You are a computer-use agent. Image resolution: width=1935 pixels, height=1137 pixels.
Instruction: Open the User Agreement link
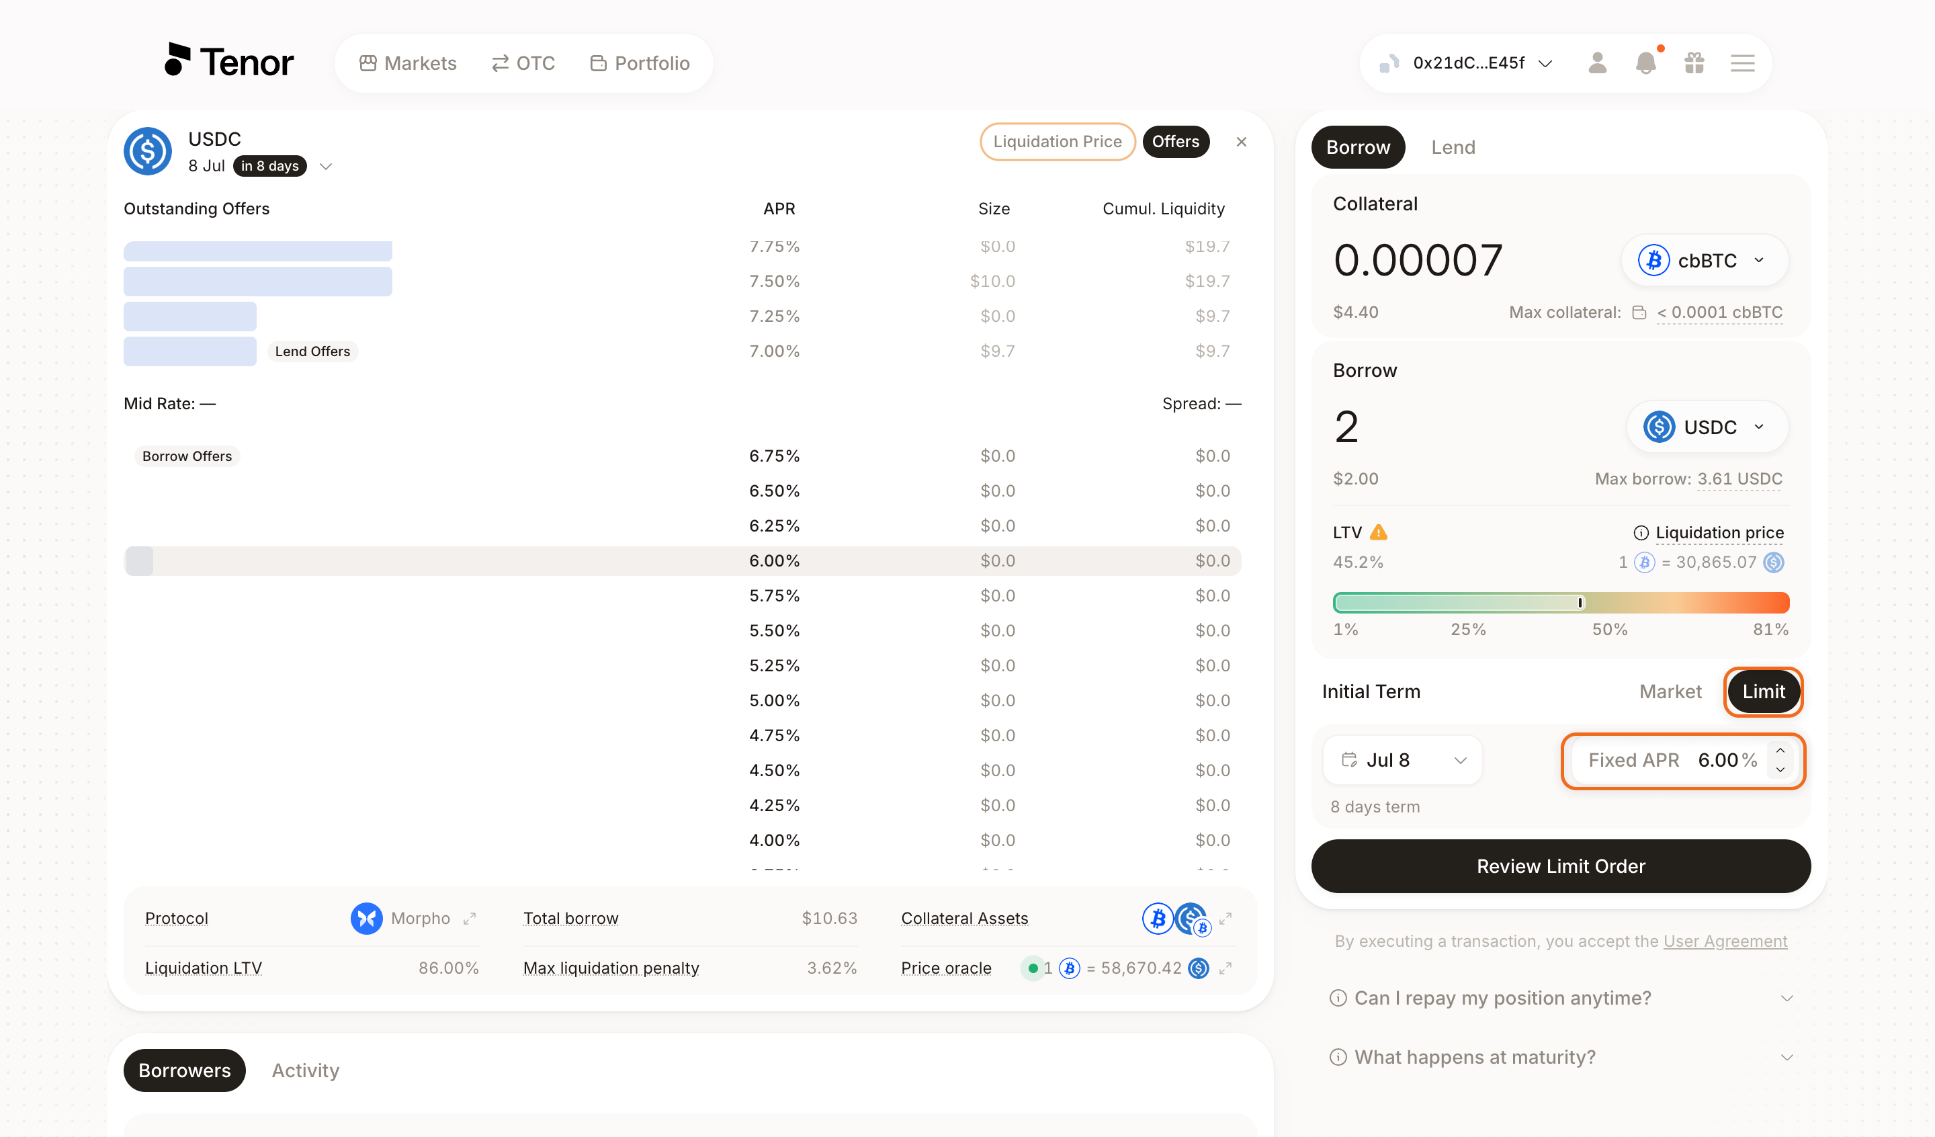click(x=1725, y=941)
